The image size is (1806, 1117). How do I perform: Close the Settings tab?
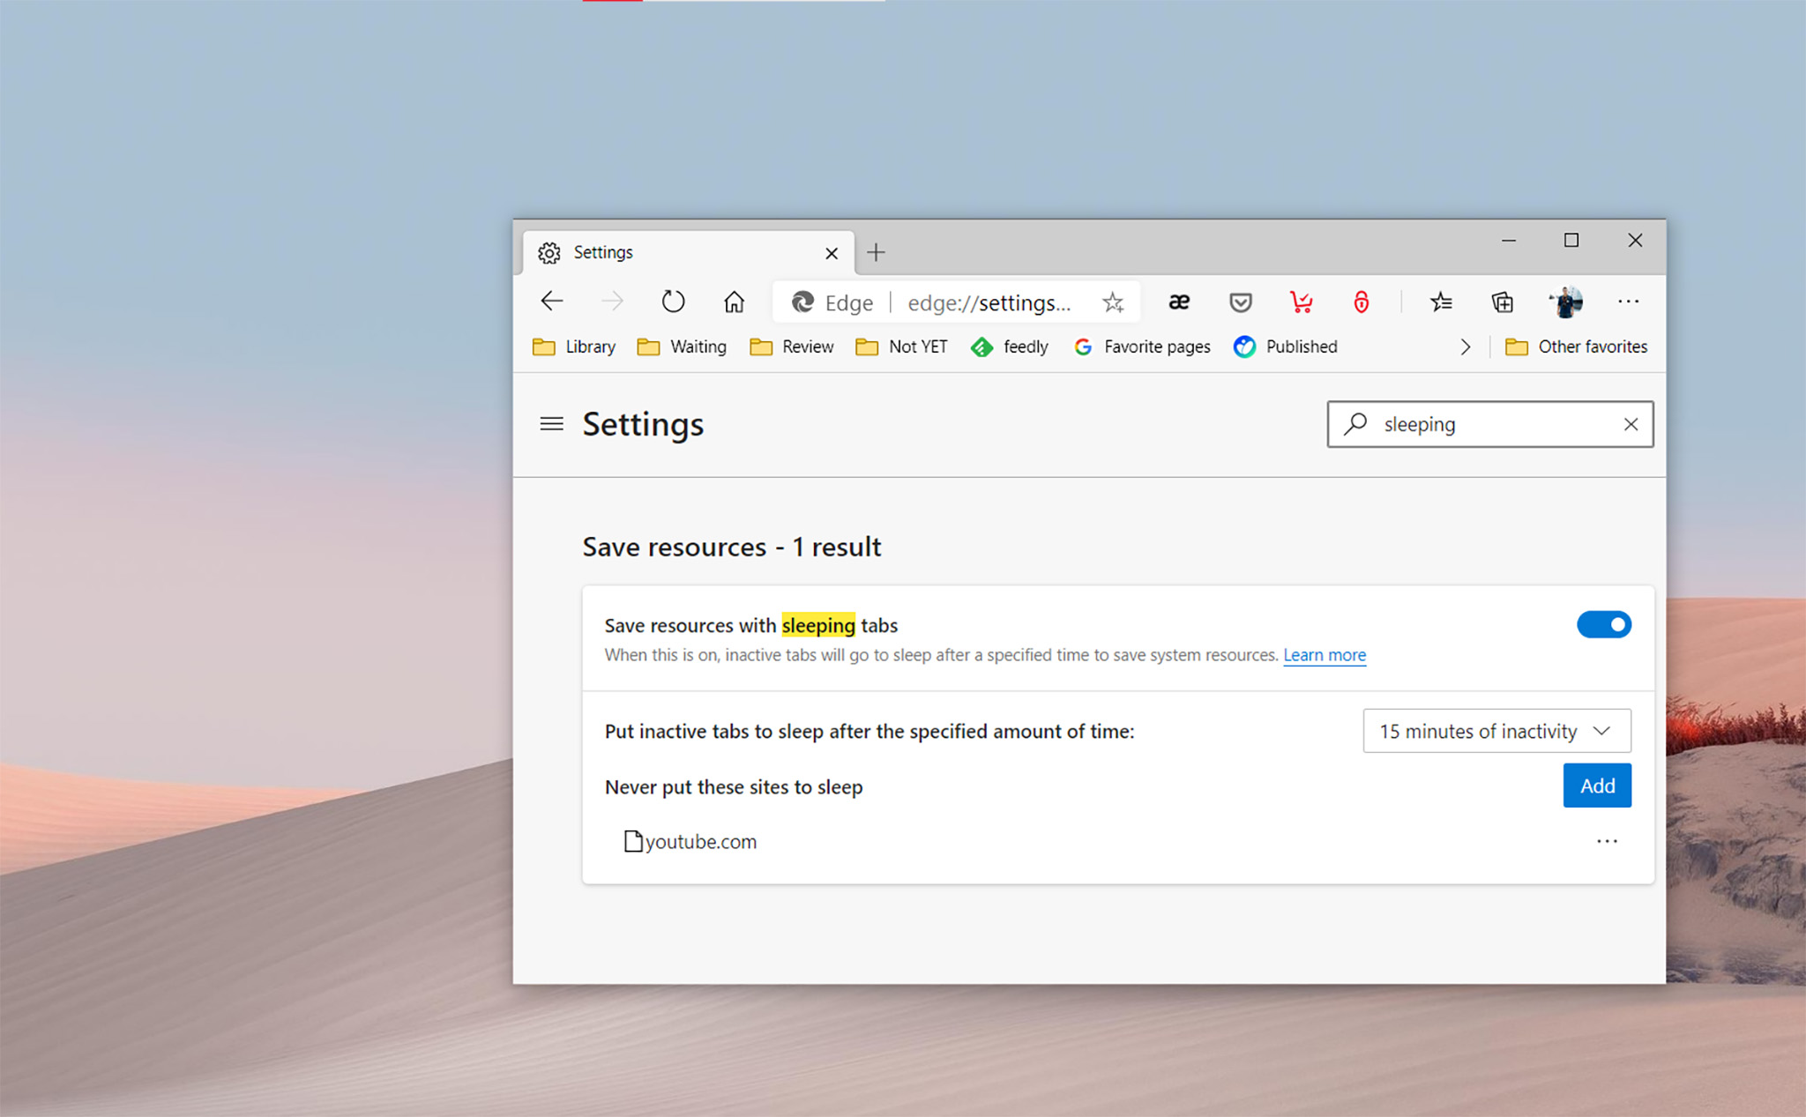point(831,253)
